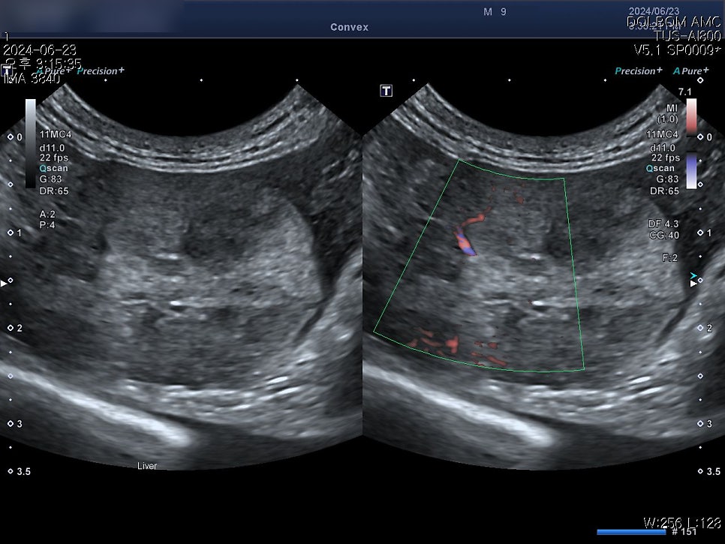Click the 'P:4' parameter
The image size is (725, 544).
coord(47,225)
